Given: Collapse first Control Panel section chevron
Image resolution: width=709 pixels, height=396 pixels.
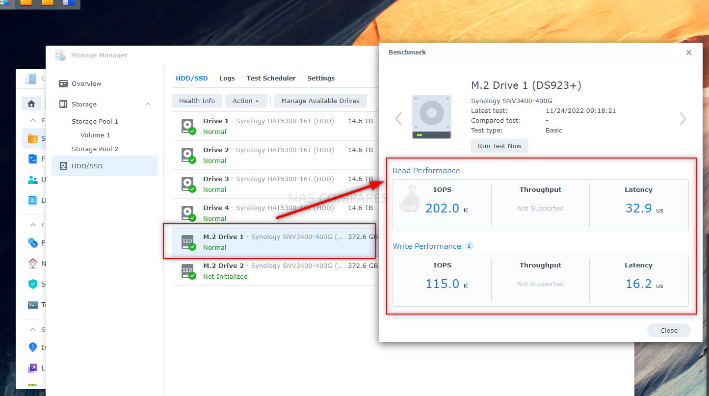Looking at the screenshot, I should coord(33,120).
